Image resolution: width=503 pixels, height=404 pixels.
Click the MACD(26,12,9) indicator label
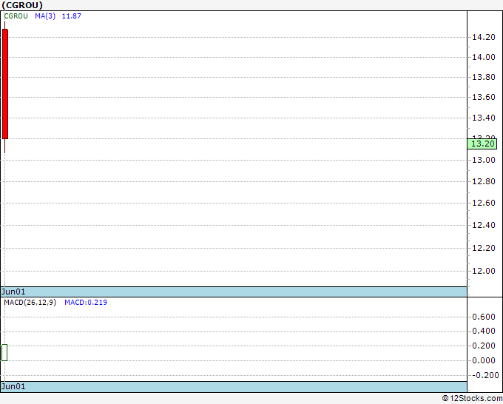coord(30,303)
